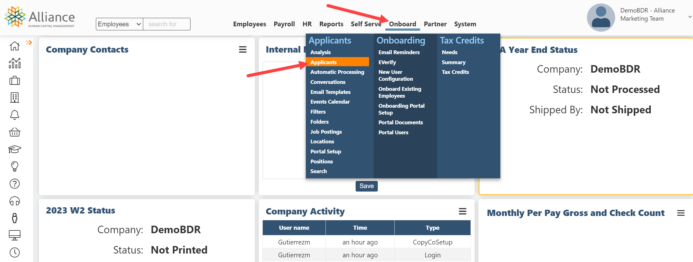Open Onboard Existing Employees entry
Viewport: 693px width, 262px height.
(400, 92)
